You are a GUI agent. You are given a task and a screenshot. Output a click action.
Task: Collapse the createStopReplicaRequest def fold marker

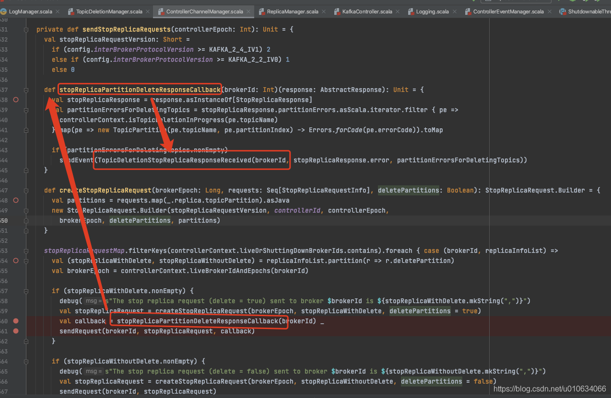(x=27, y=190)
